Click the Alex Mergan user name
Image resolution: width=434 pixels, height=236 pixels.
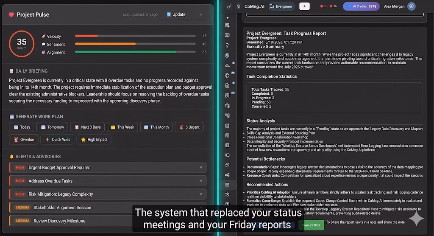coord(394,6)
